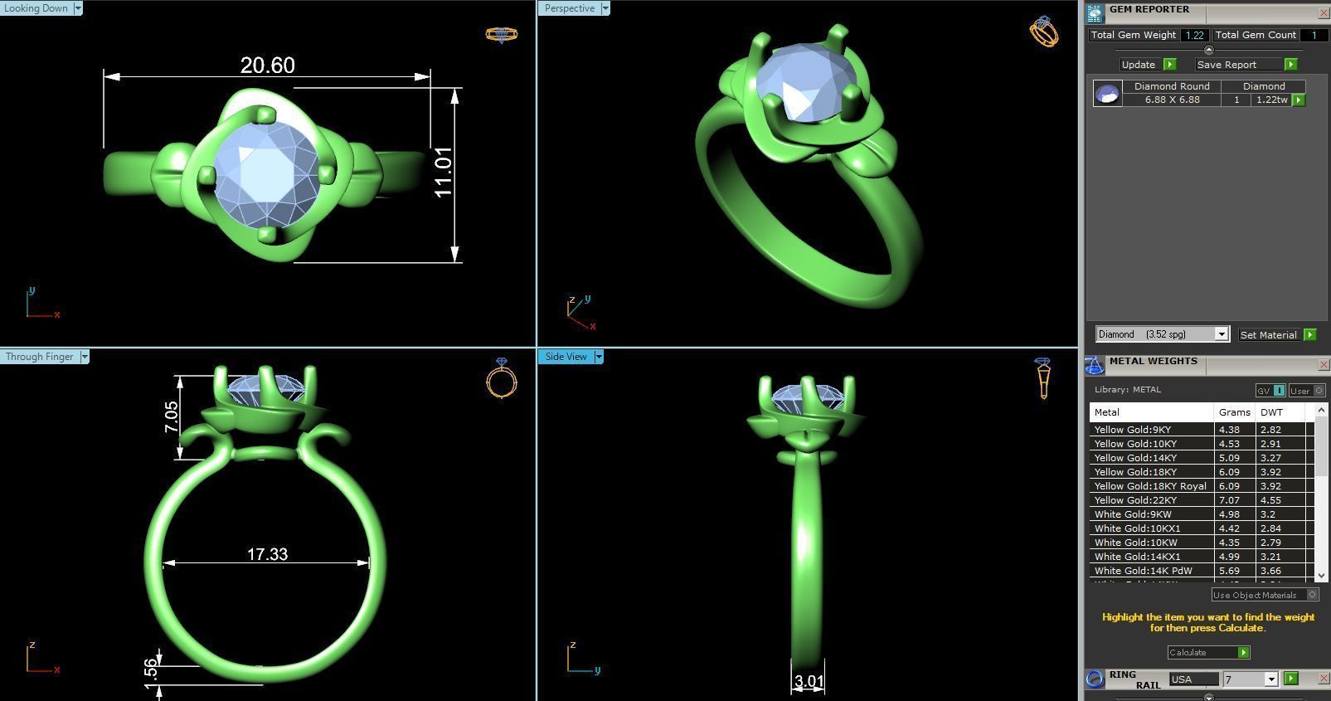Collapse Gem Reporter header with up-arrow handle
Screen dimensions: 1331x701
(x=1208, y=50)
